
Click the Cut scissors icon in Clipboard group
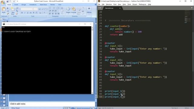(8, 8)
